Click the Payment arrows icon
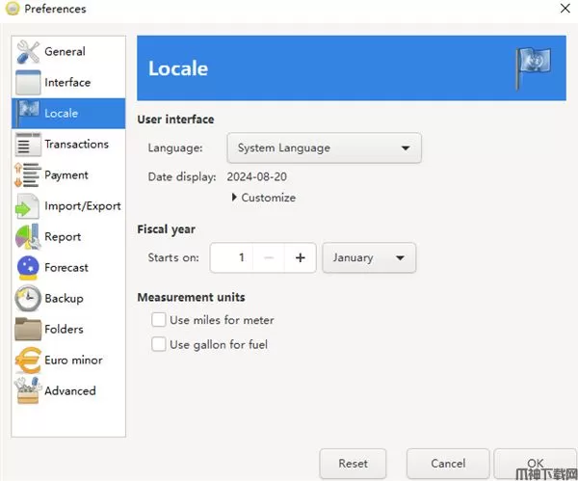The height and width of the screenshot is (481, 578). click(28, 174)
